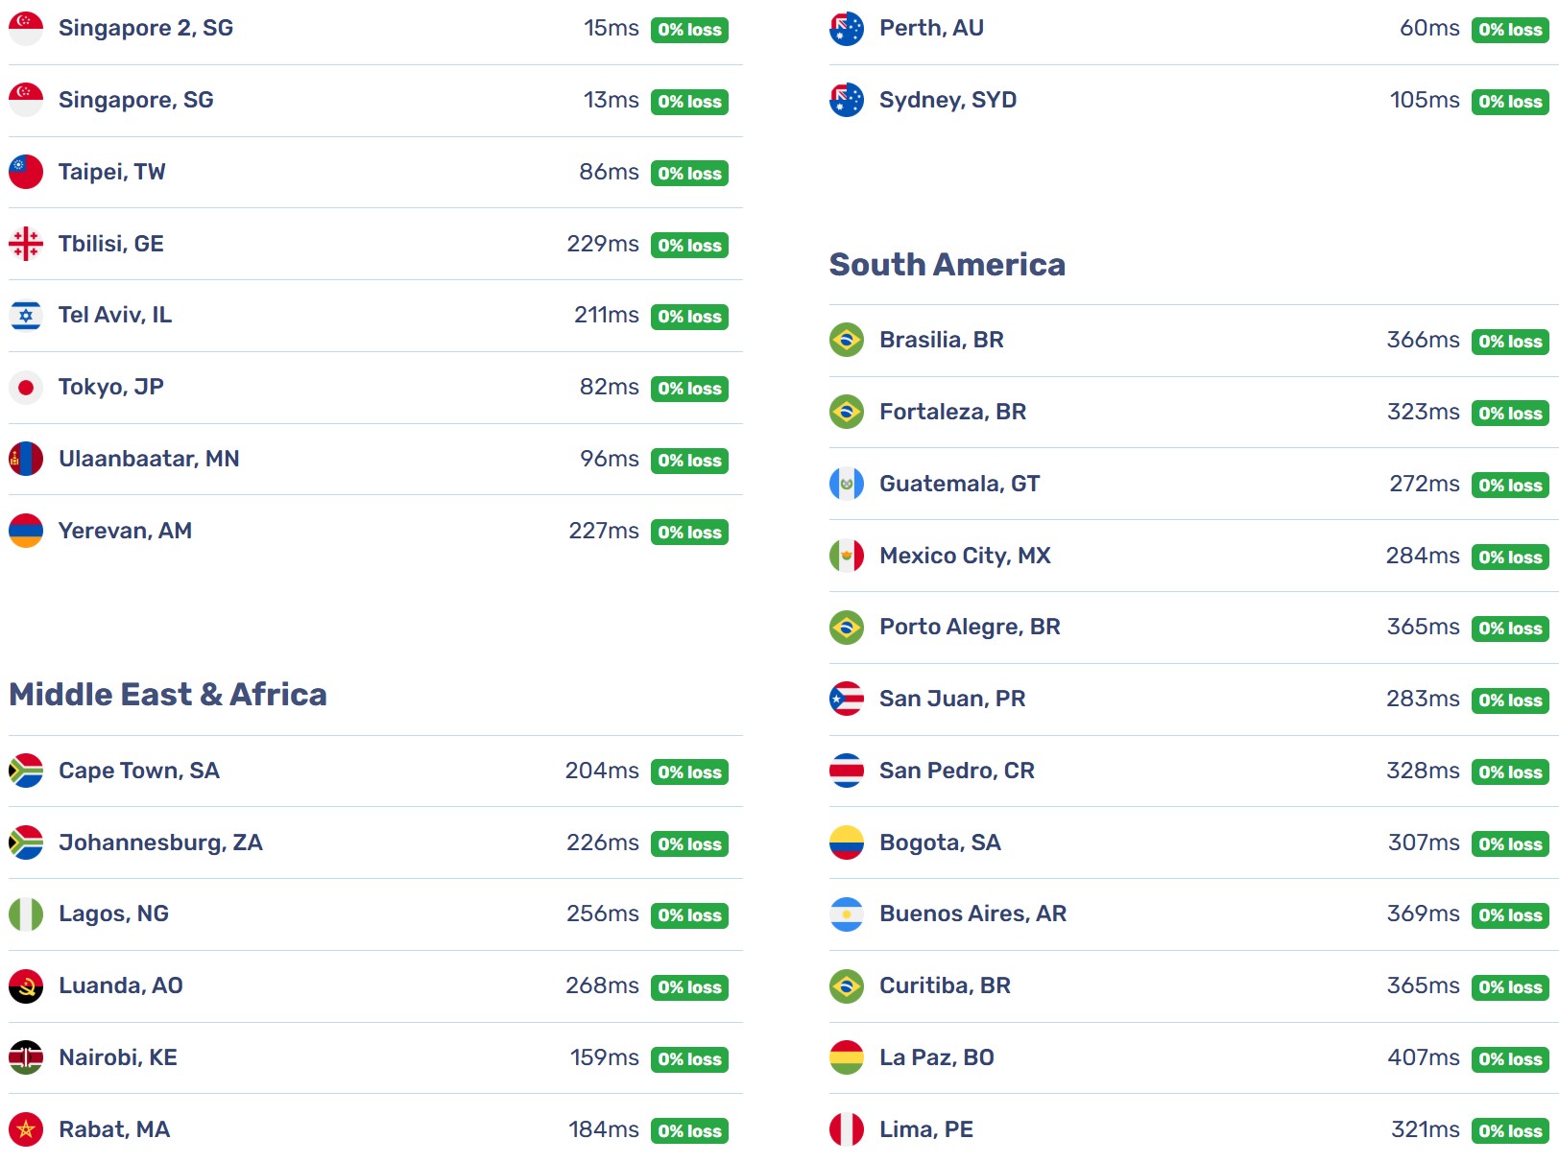
Task: Click the Australia flag icon beside Perth
Action: click(x=847, y=29)
